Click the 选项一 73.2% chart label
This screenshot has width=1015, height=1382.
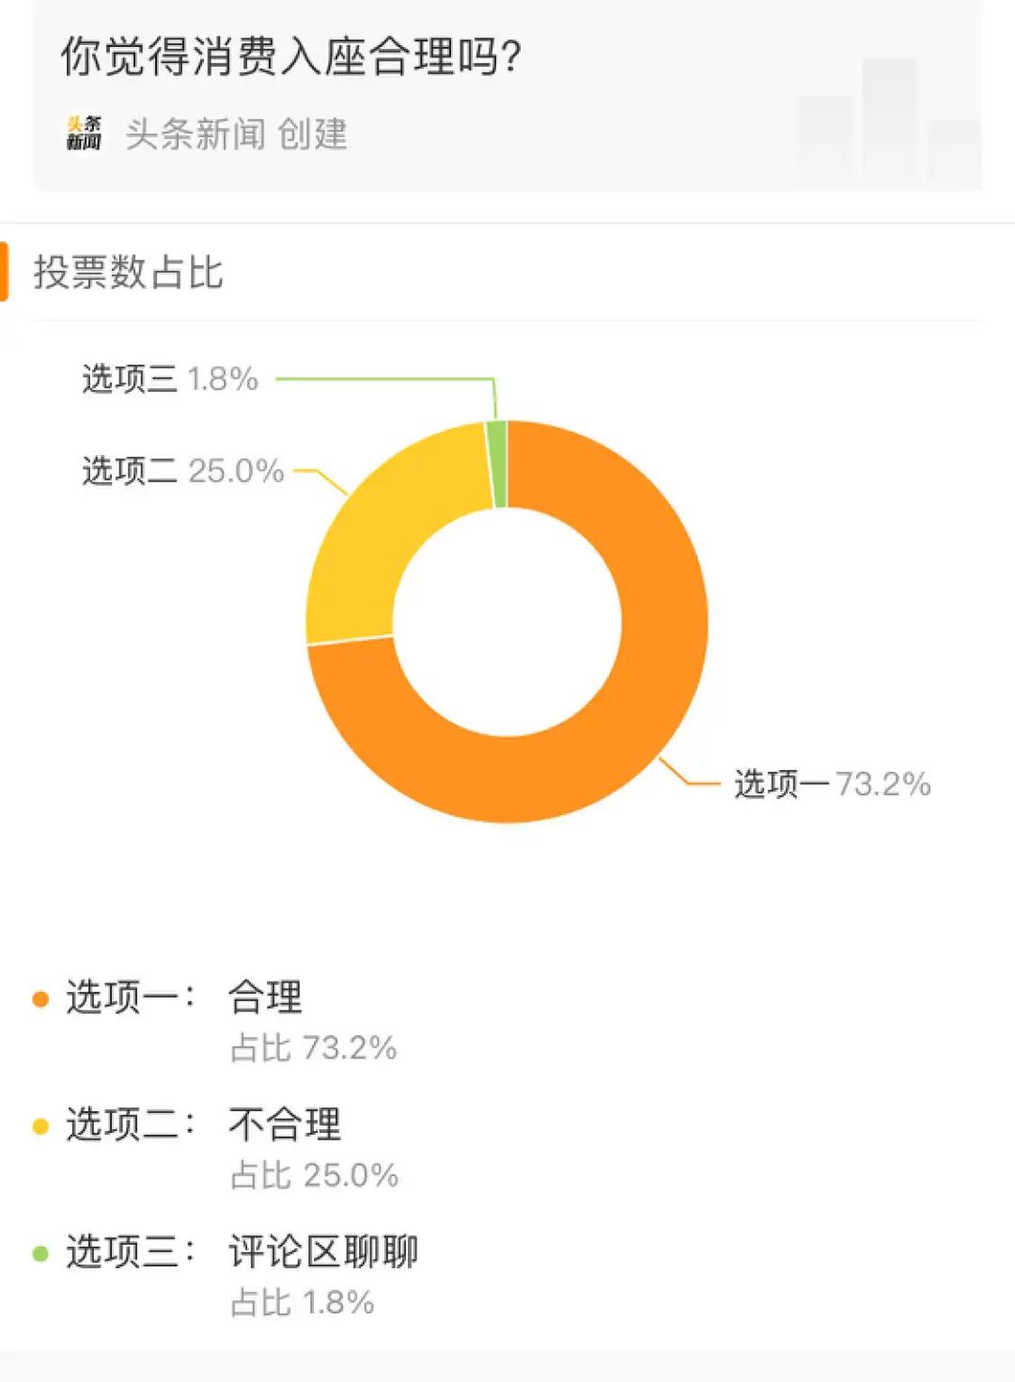tap(832, 783)
